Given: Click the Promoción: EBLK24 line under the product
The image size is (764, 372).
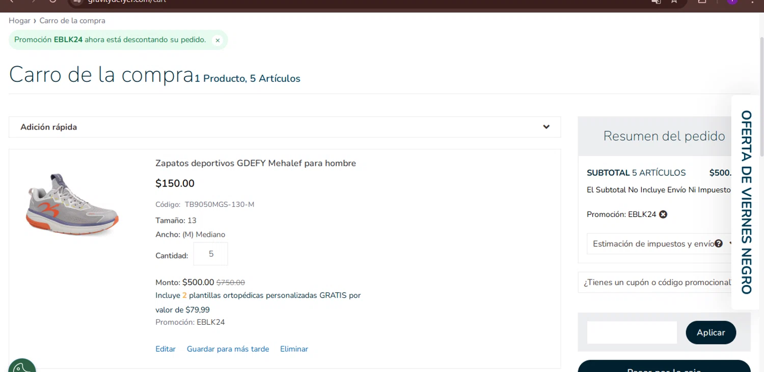Looking at the screenshot, I should pos(190,322).
